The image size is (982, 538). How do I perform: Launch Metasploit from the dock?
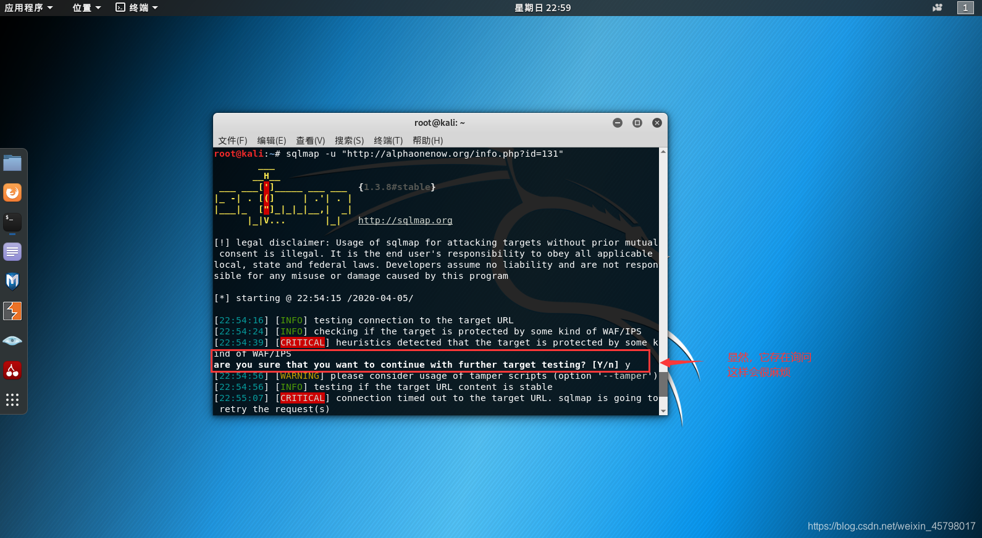12,281
